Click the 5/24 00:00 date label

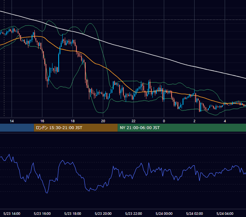click(x=164, y=213)
